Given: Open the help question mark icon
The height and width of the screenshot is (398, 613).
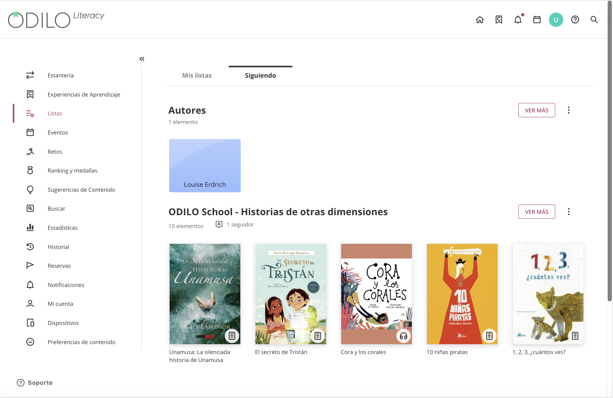Looking at the screenshot, I should [x=575, y=20].
